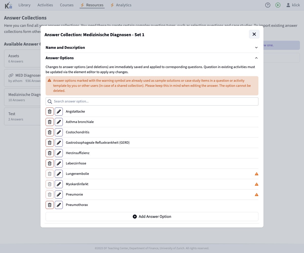
Task: Delete the Asthma bronchiale option
Action: click(50, 122)
